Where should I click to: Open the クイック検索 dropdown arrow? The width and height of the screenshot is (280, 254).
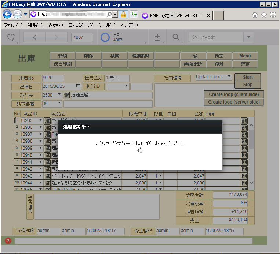[x=248, y=37]
